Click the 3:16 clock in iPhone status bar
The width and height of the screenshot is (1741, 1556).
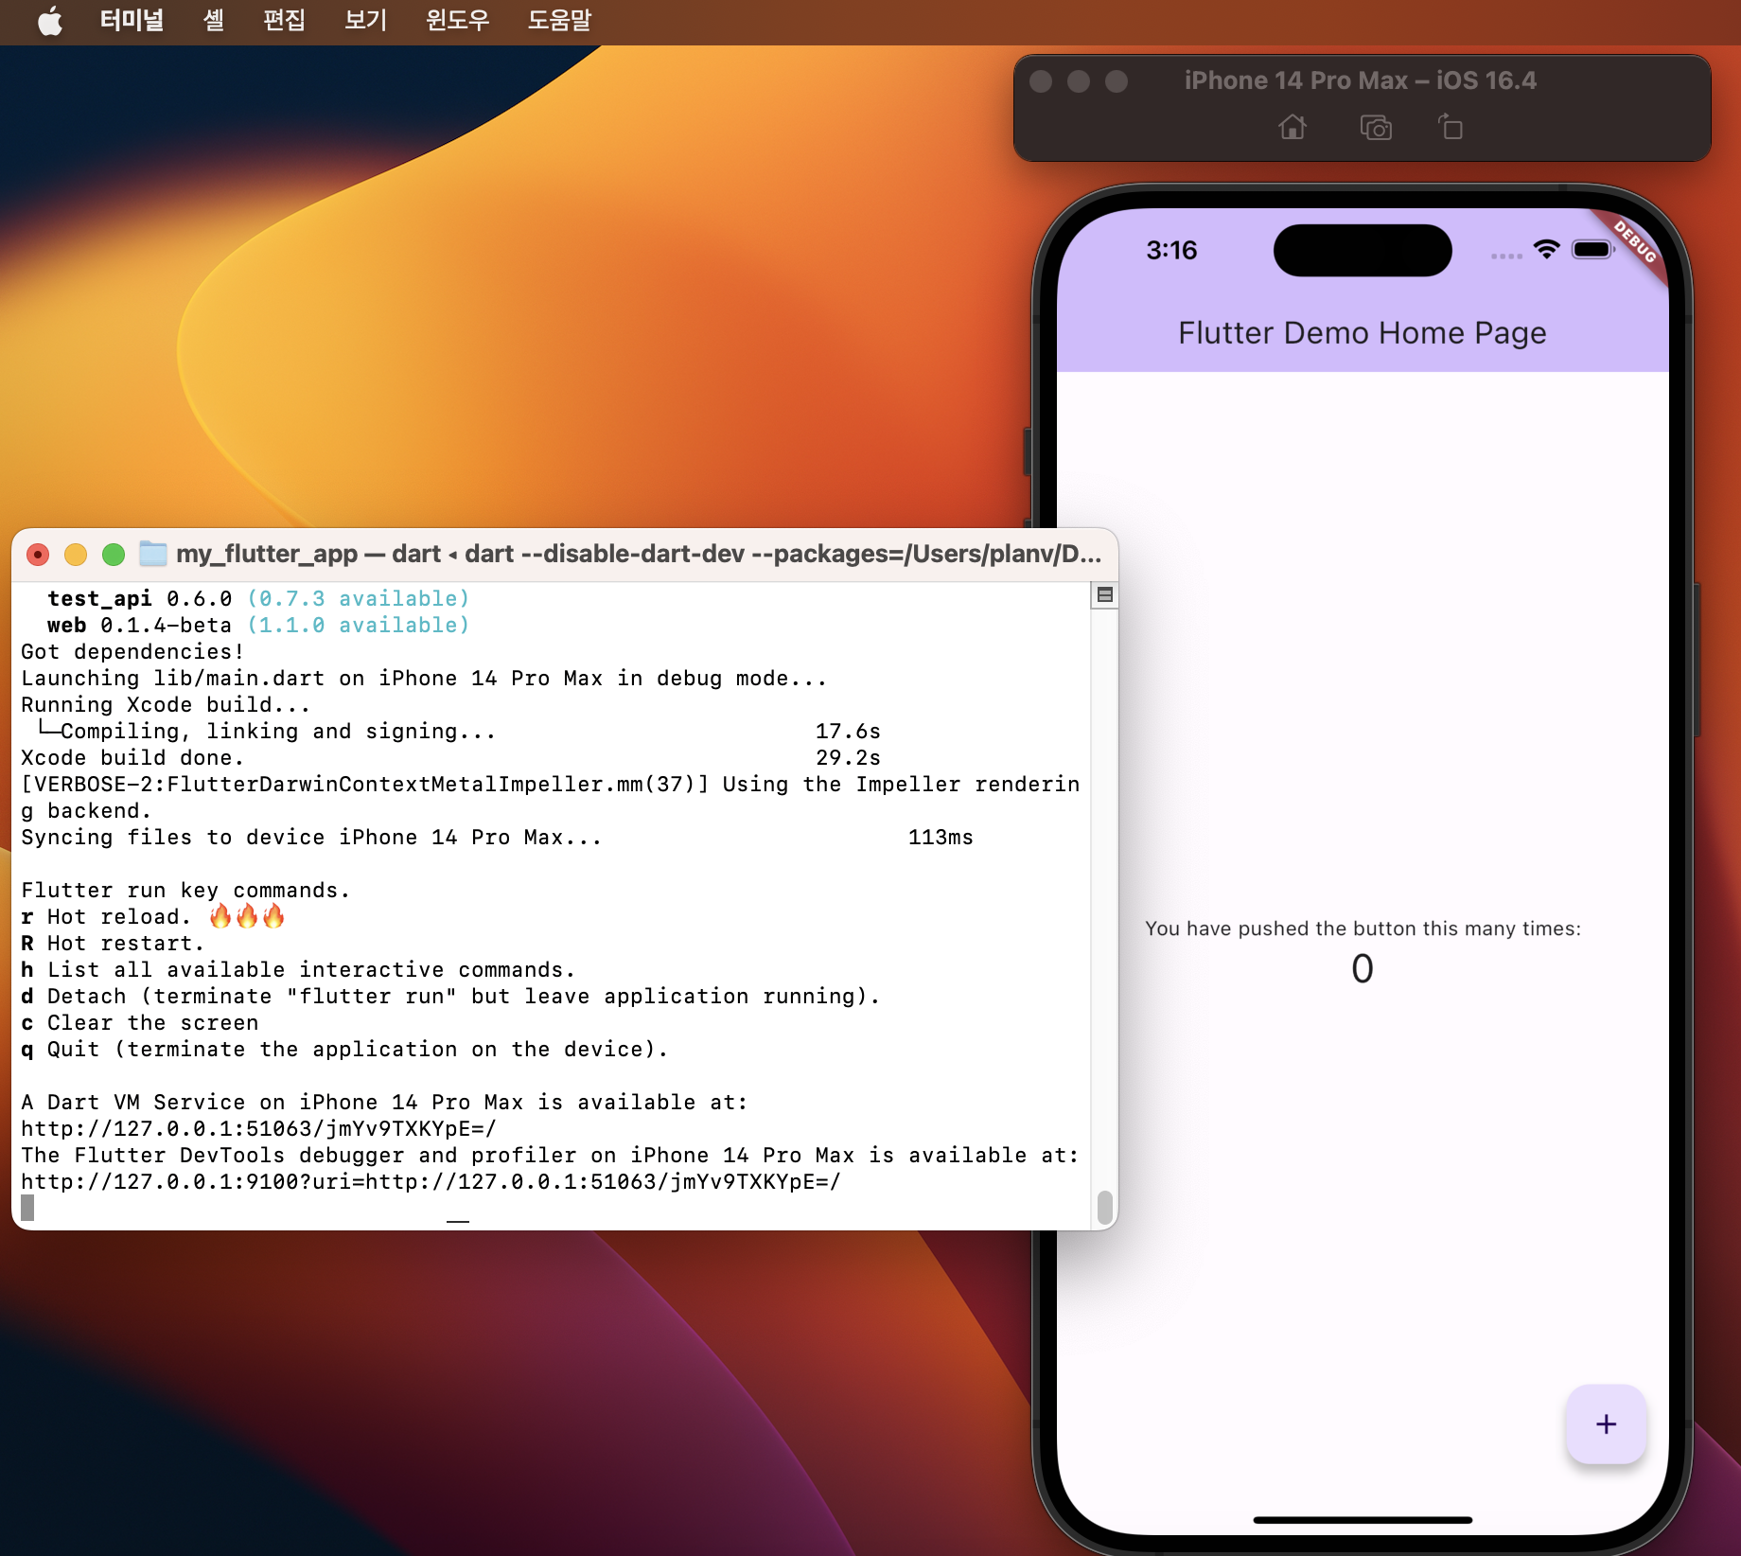(1171, 251)
